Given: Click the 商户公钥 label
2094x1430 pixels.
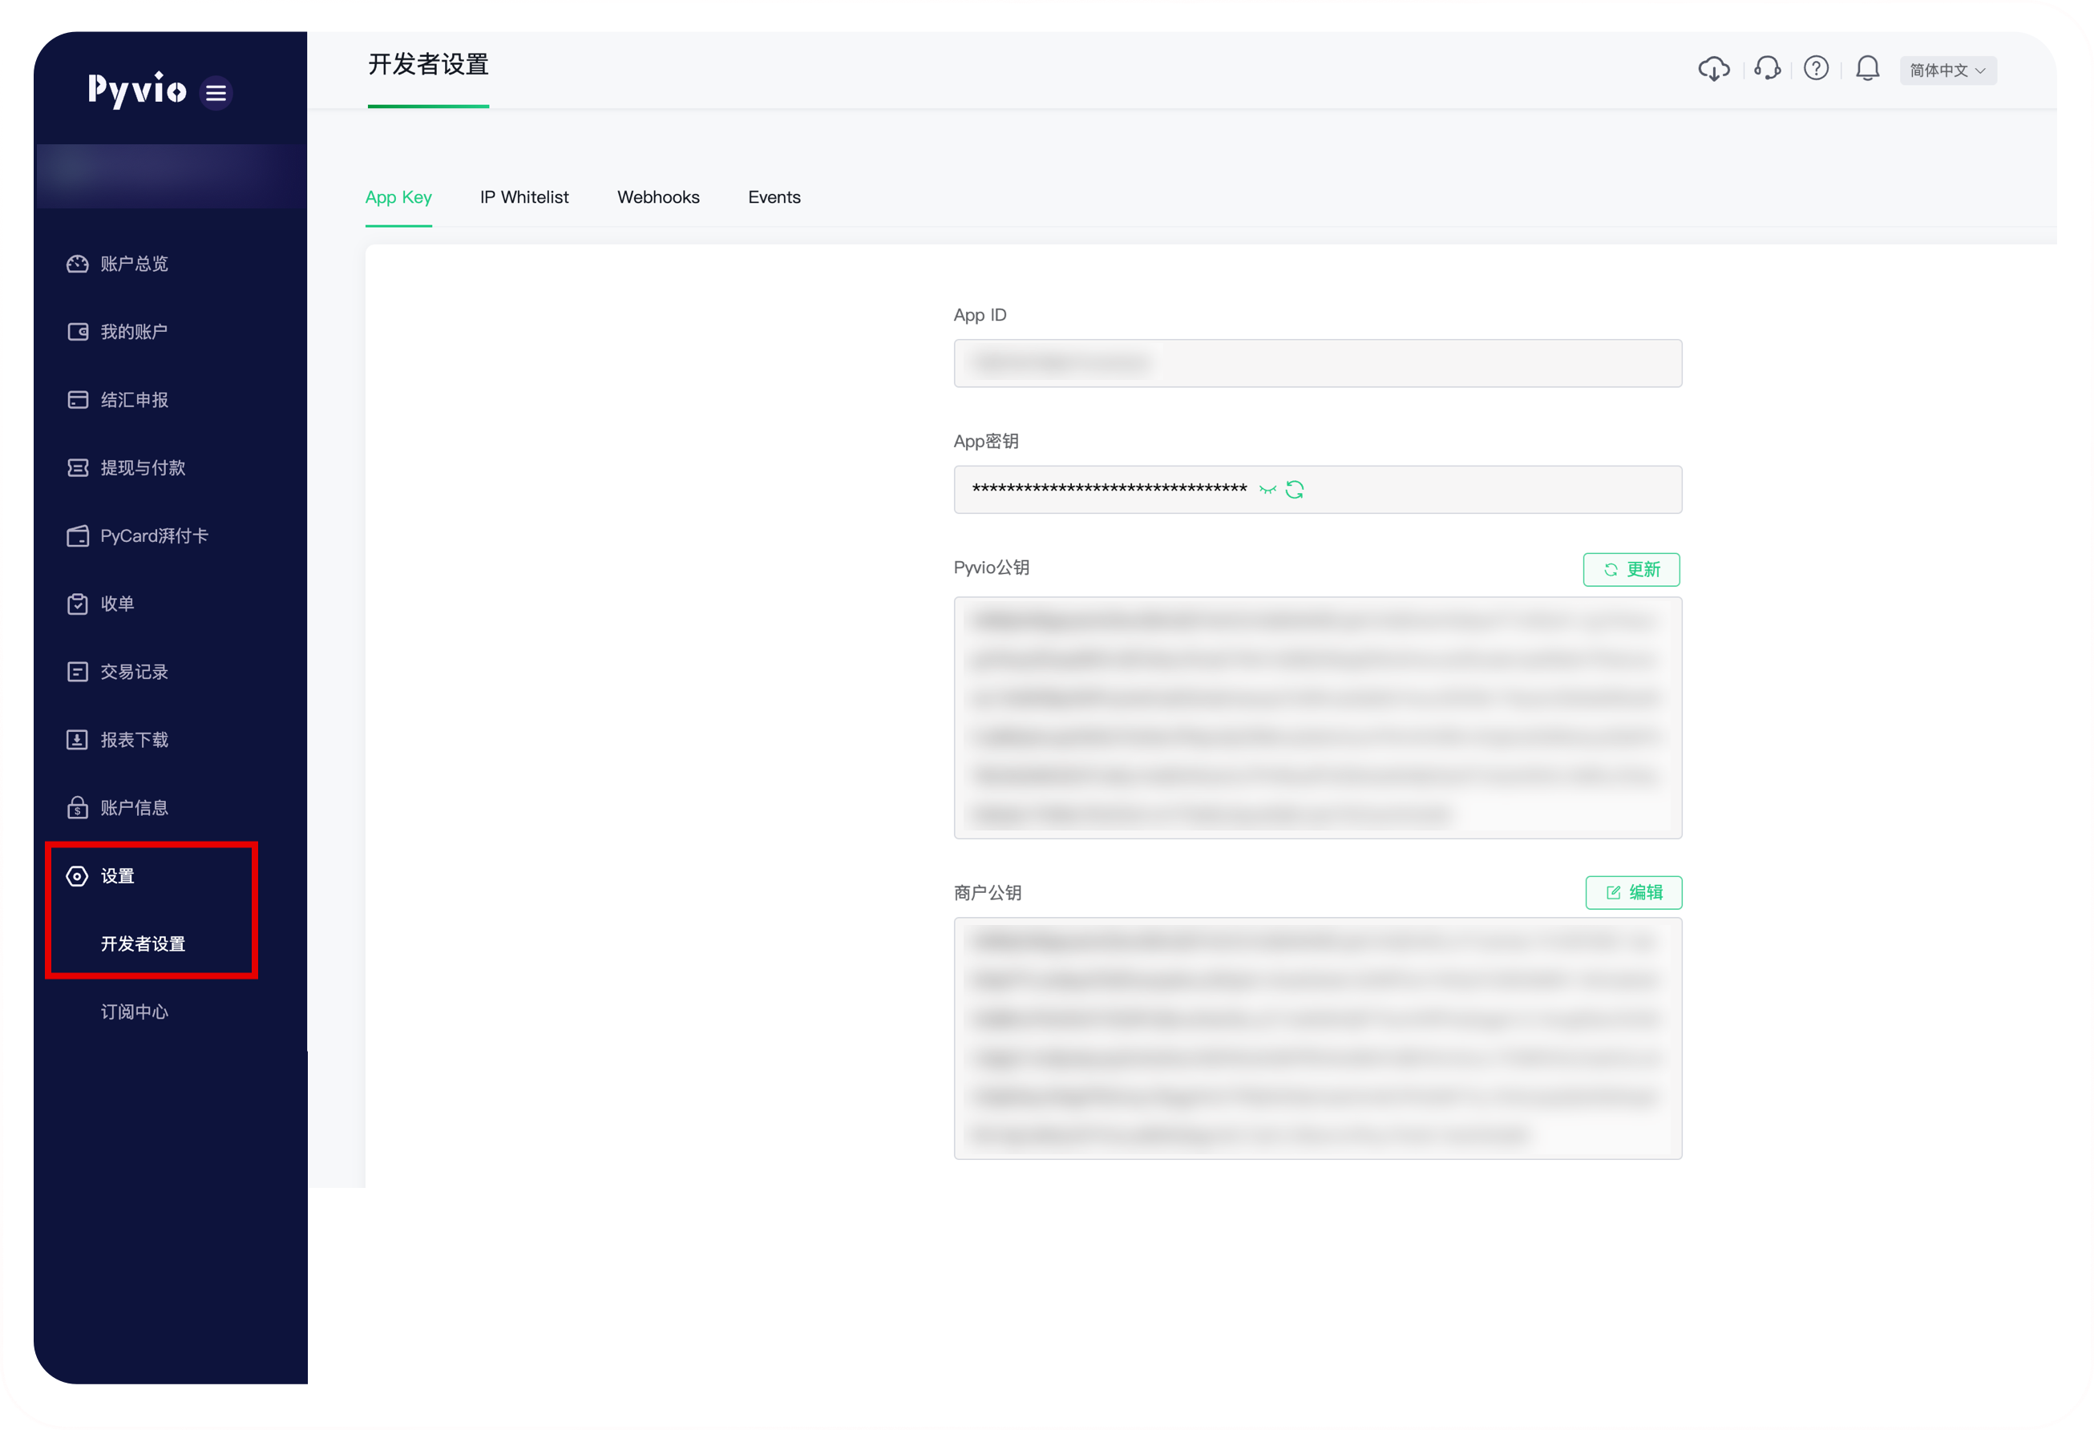Looking at the screenshot, I should click(x=987, y=893).
